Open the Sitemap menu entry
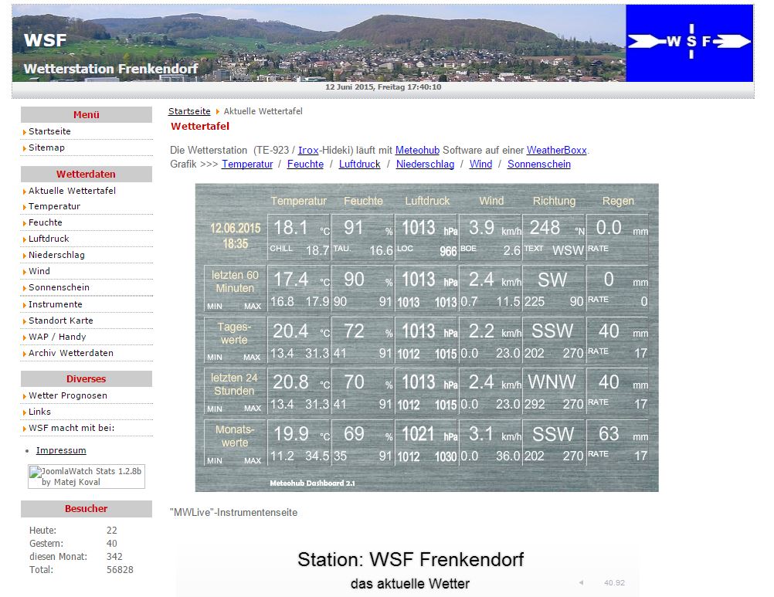The image size is (774, 597). pos(46,148)
